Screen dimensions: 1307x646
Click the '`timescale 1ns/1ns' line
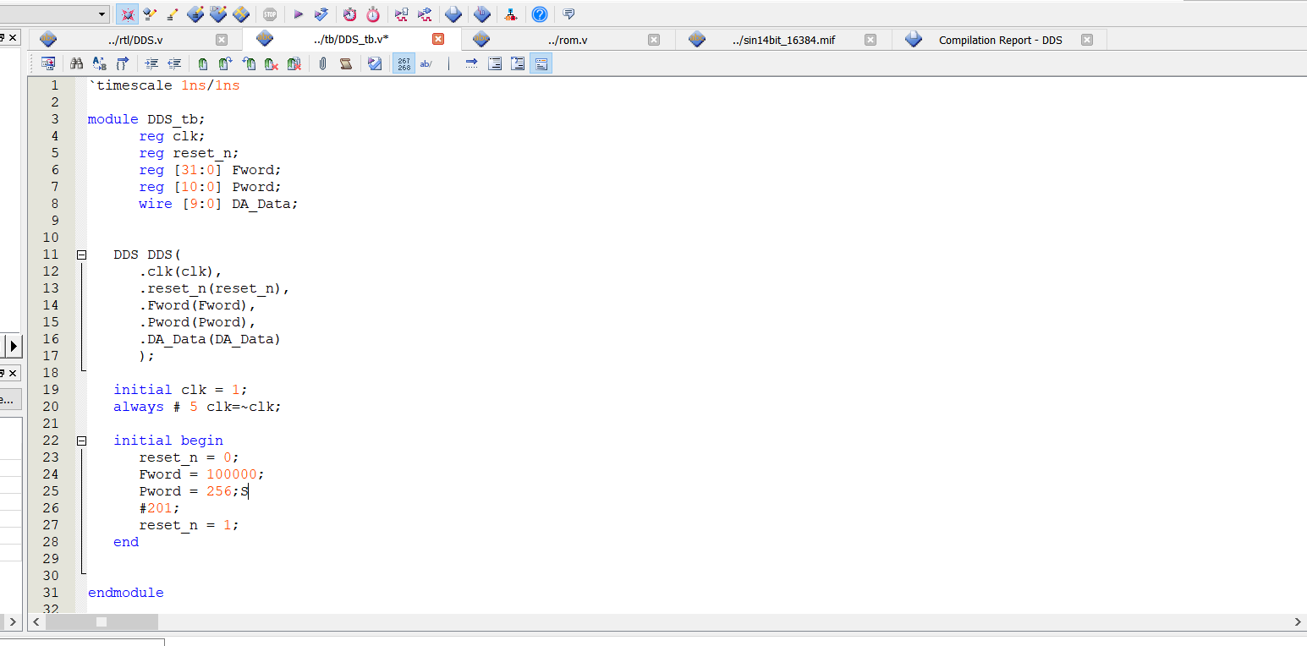tap(164, 85)
